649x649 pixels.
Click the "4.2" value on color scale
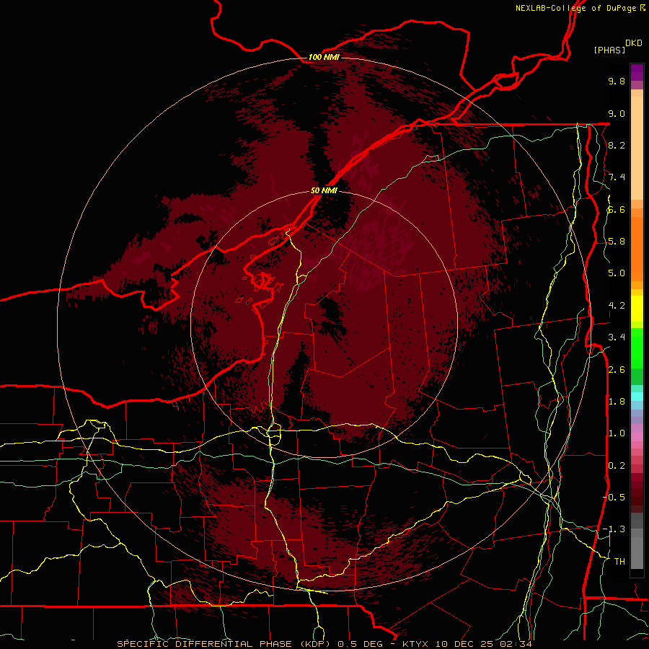[617, 306]
